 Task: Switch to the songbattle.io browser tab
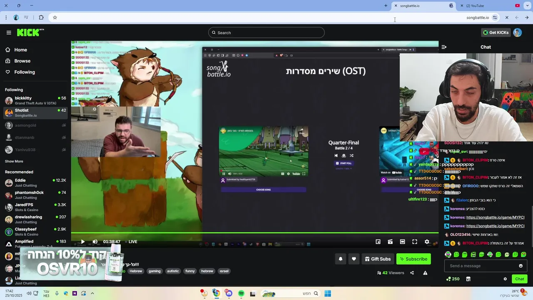point(423,6)
